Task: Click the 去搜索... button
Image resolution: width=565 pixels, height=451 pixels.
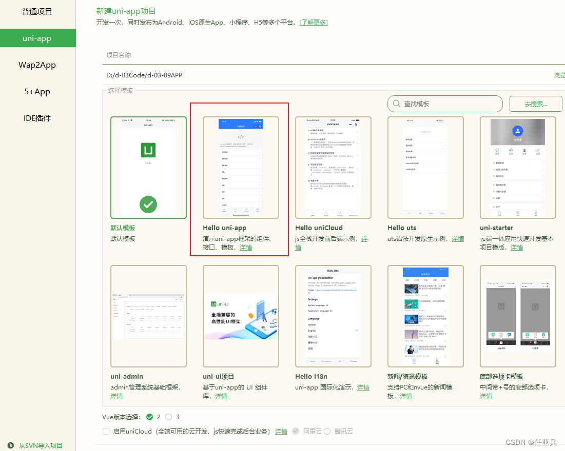Action: pos(536,104)
